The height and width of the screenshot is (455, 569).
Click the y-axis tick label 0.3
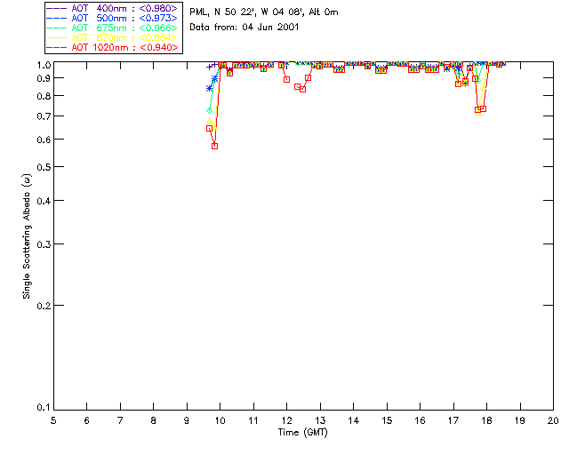point(44,244)
